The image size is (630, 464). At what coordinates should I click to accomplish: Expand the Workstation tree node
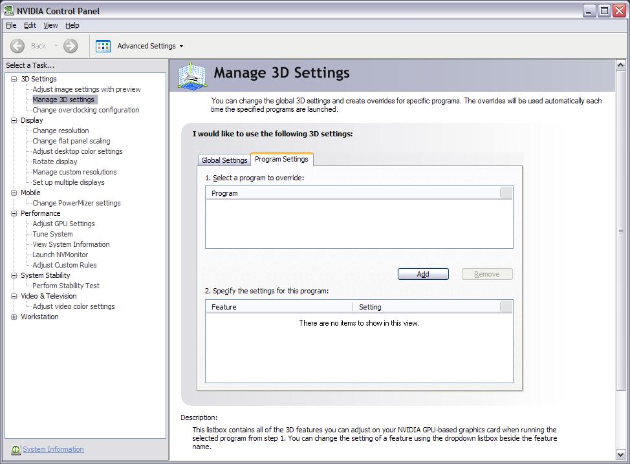(14, 317)
